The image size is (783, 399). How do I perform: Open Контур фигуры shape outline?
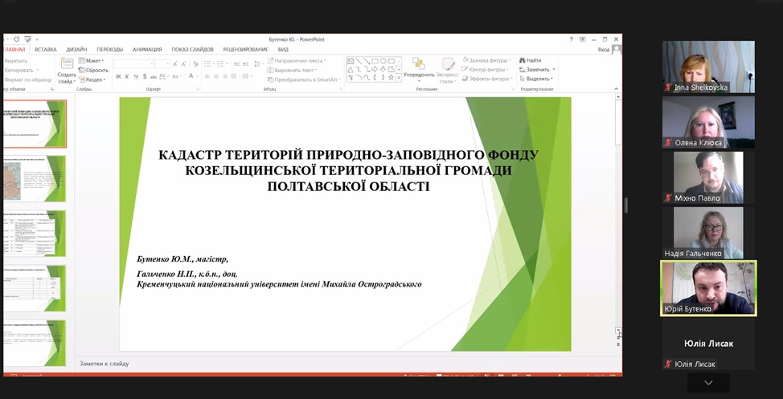pyautogui.click(x=485, y=69)
